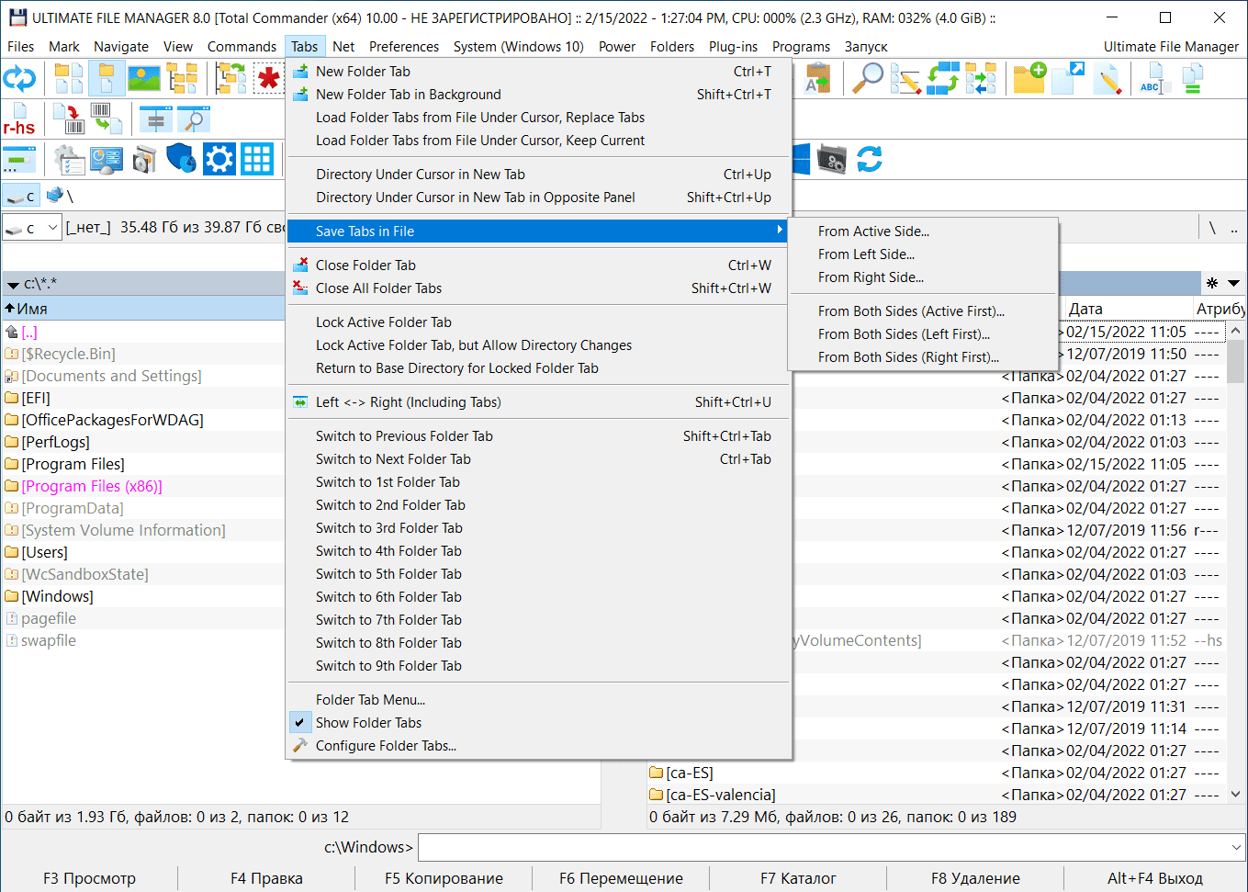Click the F6 Перемещение button

[621, 878]
